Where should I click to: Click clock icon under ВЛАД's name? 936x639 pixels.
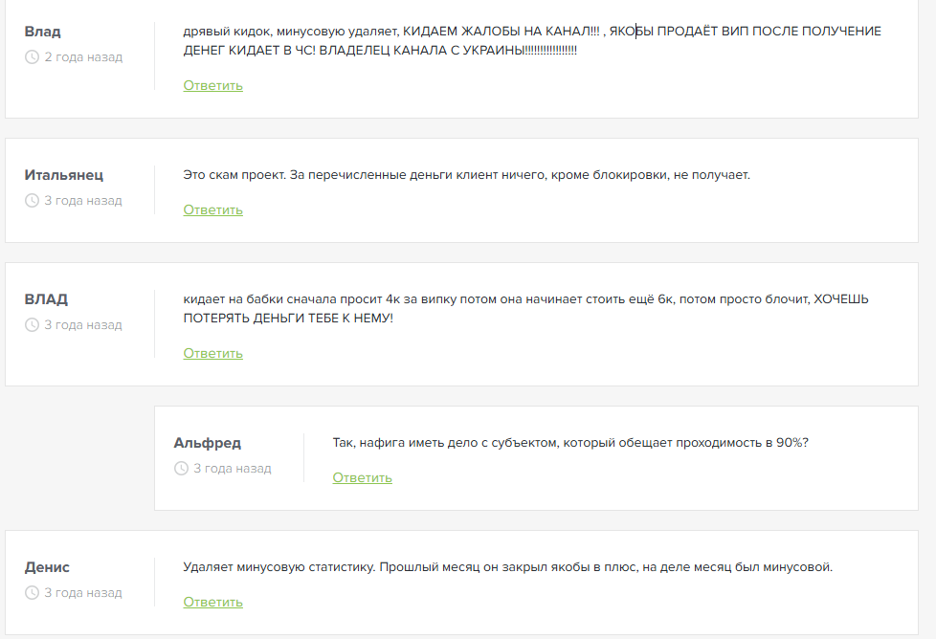[x=32, y=325]
